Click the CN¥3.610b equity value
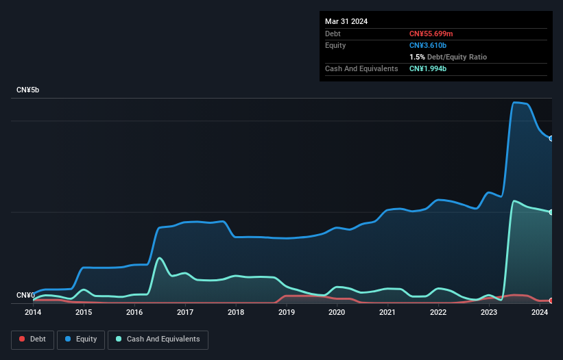Screen dimensions: 563x360 [428, 45]
